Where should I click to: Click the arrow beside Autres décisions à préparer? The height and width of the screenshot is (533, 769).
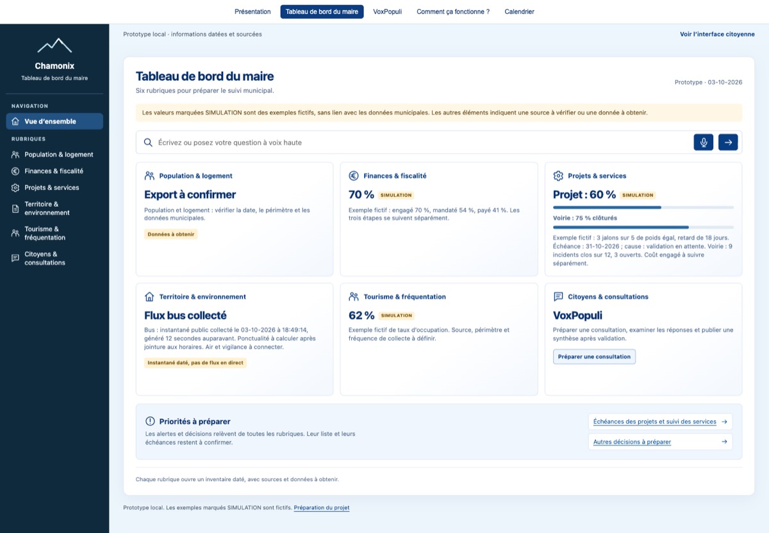pos(724,442)
